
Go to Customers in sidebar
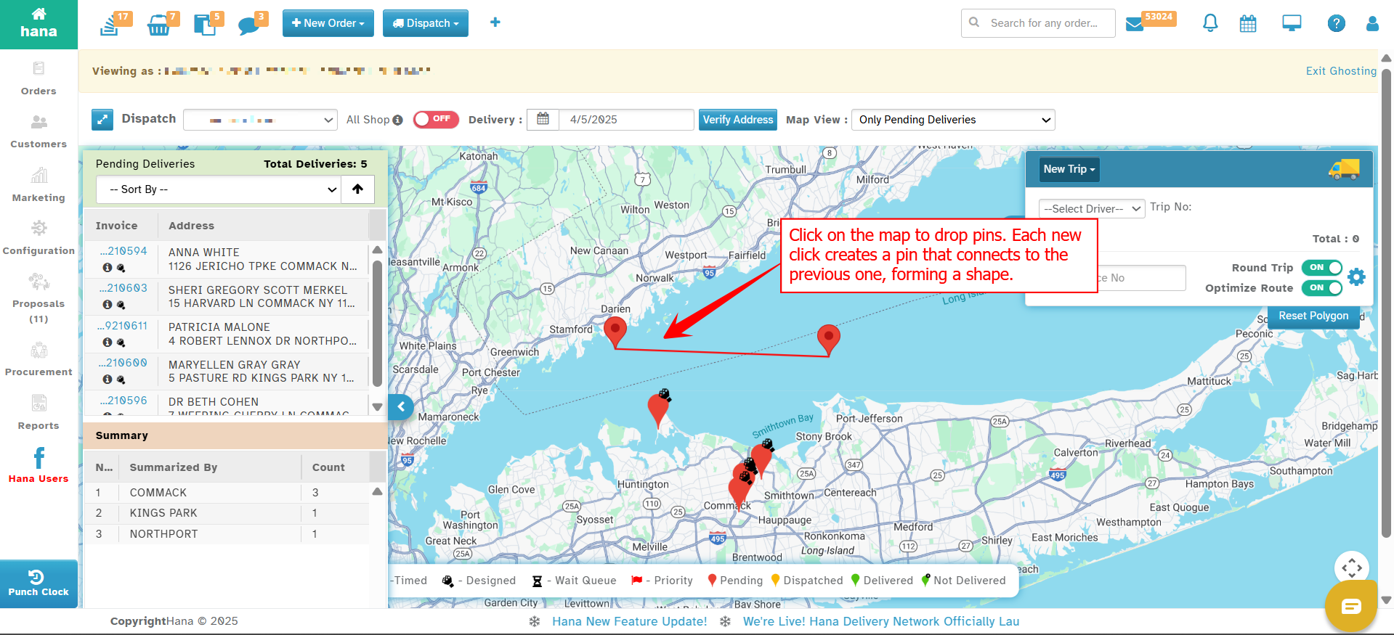click(x=39, y=132)
